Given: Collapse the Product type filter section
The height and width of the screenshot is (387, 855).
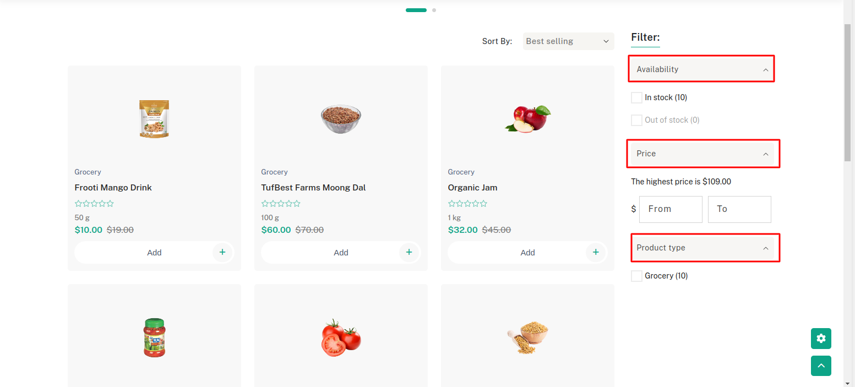Looking at the screenshot, I should point(705,248).
